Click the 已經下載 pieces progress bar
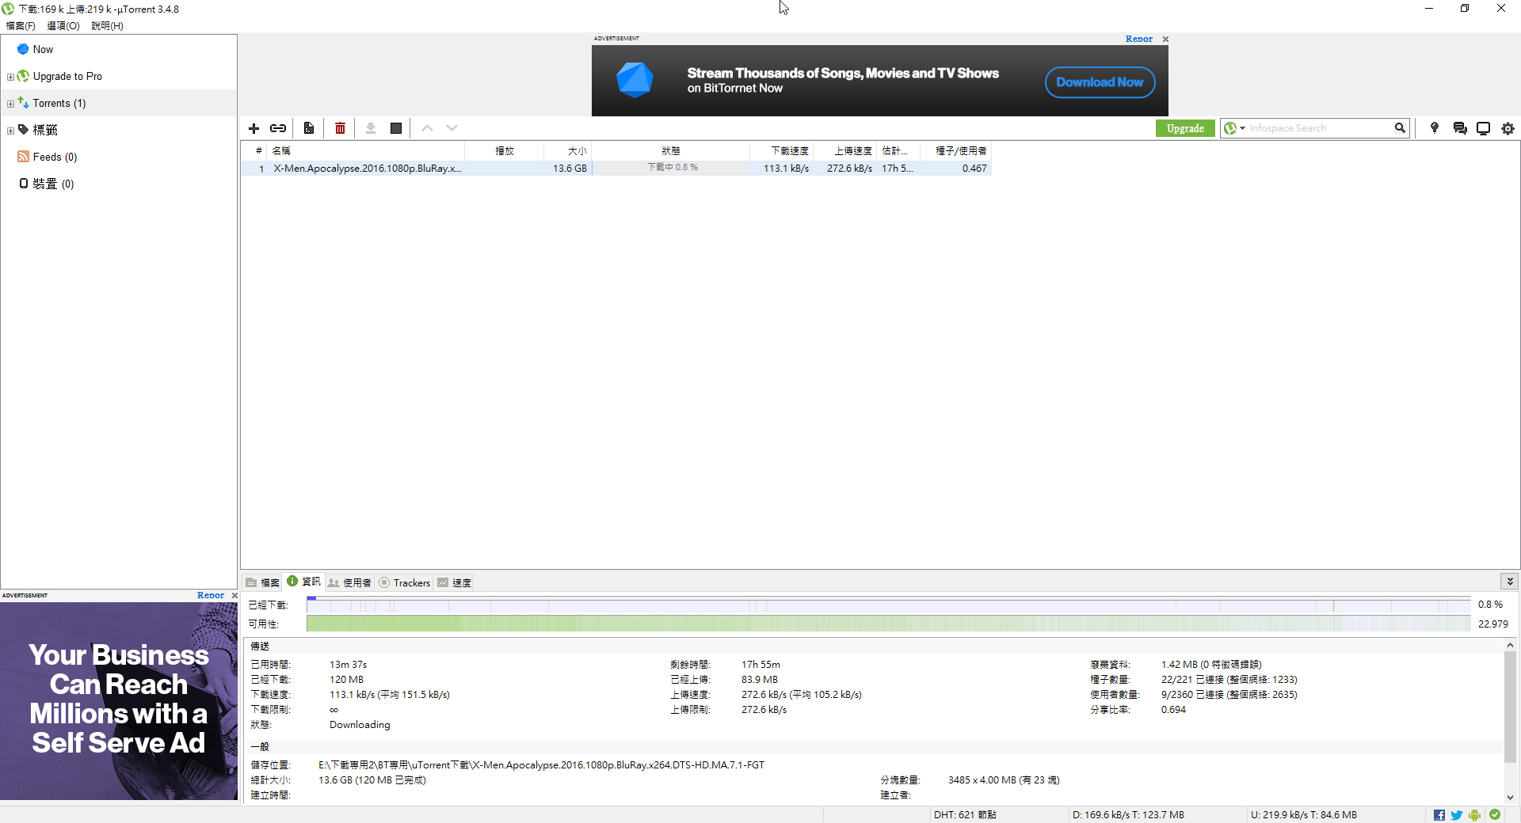1521x823 pixels. (x=888, y=605)
